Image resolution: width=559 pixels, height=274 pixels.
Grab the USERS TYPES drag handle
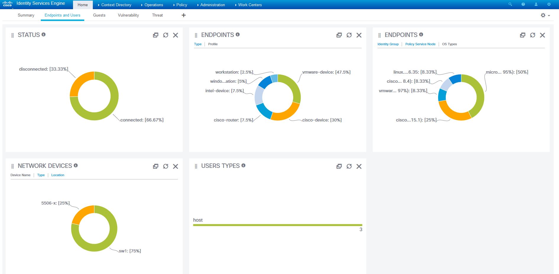[196, 166]
